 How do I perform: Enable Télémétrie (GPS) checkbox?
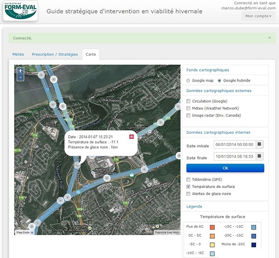[188, 179]
